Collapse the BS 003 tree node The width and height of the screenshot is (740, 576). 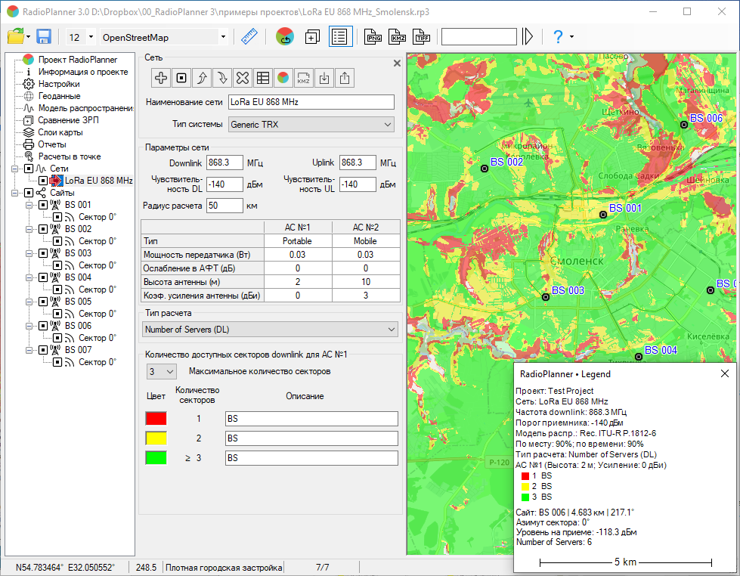click(x=29, y=253)
